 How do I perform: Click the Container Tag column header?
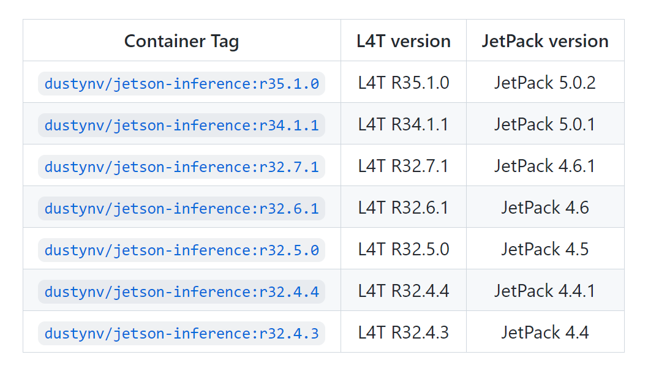click(181, 41)
